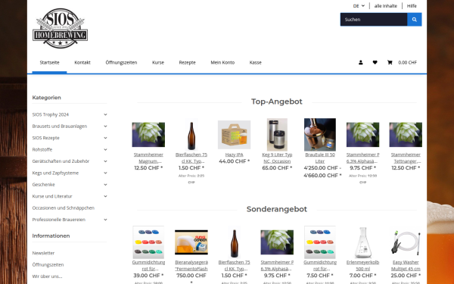
Task: Open Öffnungszeiten under Informationen
Action: (48, 264)
